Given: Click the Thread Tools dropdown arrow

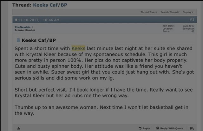Looking at the screenshot, I should coord(156,12).
